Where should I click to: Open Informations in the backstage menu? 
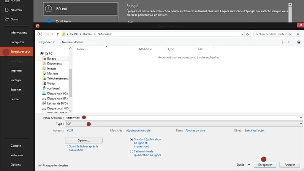tap(19, 33)
